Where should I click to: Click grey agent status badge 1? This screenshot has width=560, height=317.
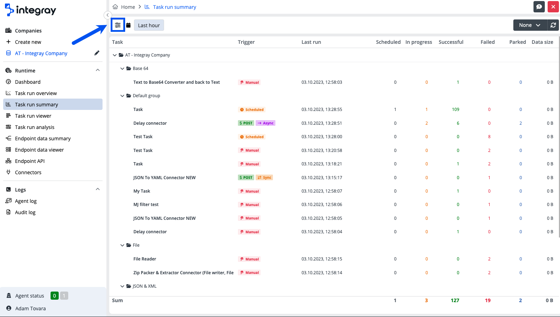(64, 295)
